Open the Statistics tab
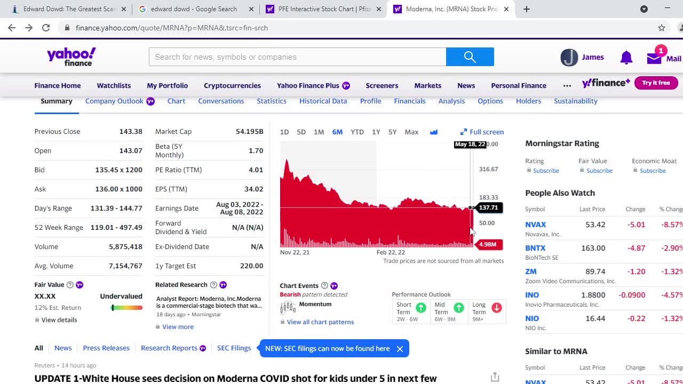The width and height of the screenshot is (683, 384). pos(272,101)
